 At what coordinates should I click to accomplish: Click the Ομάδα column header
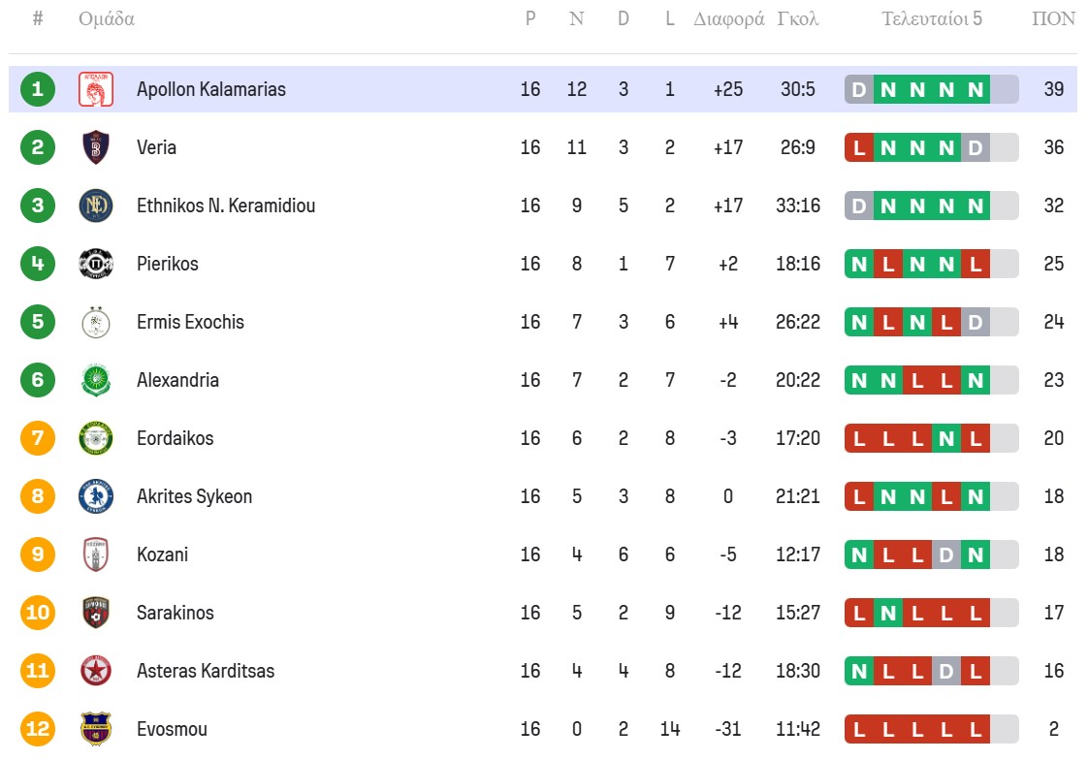point(107,18)
